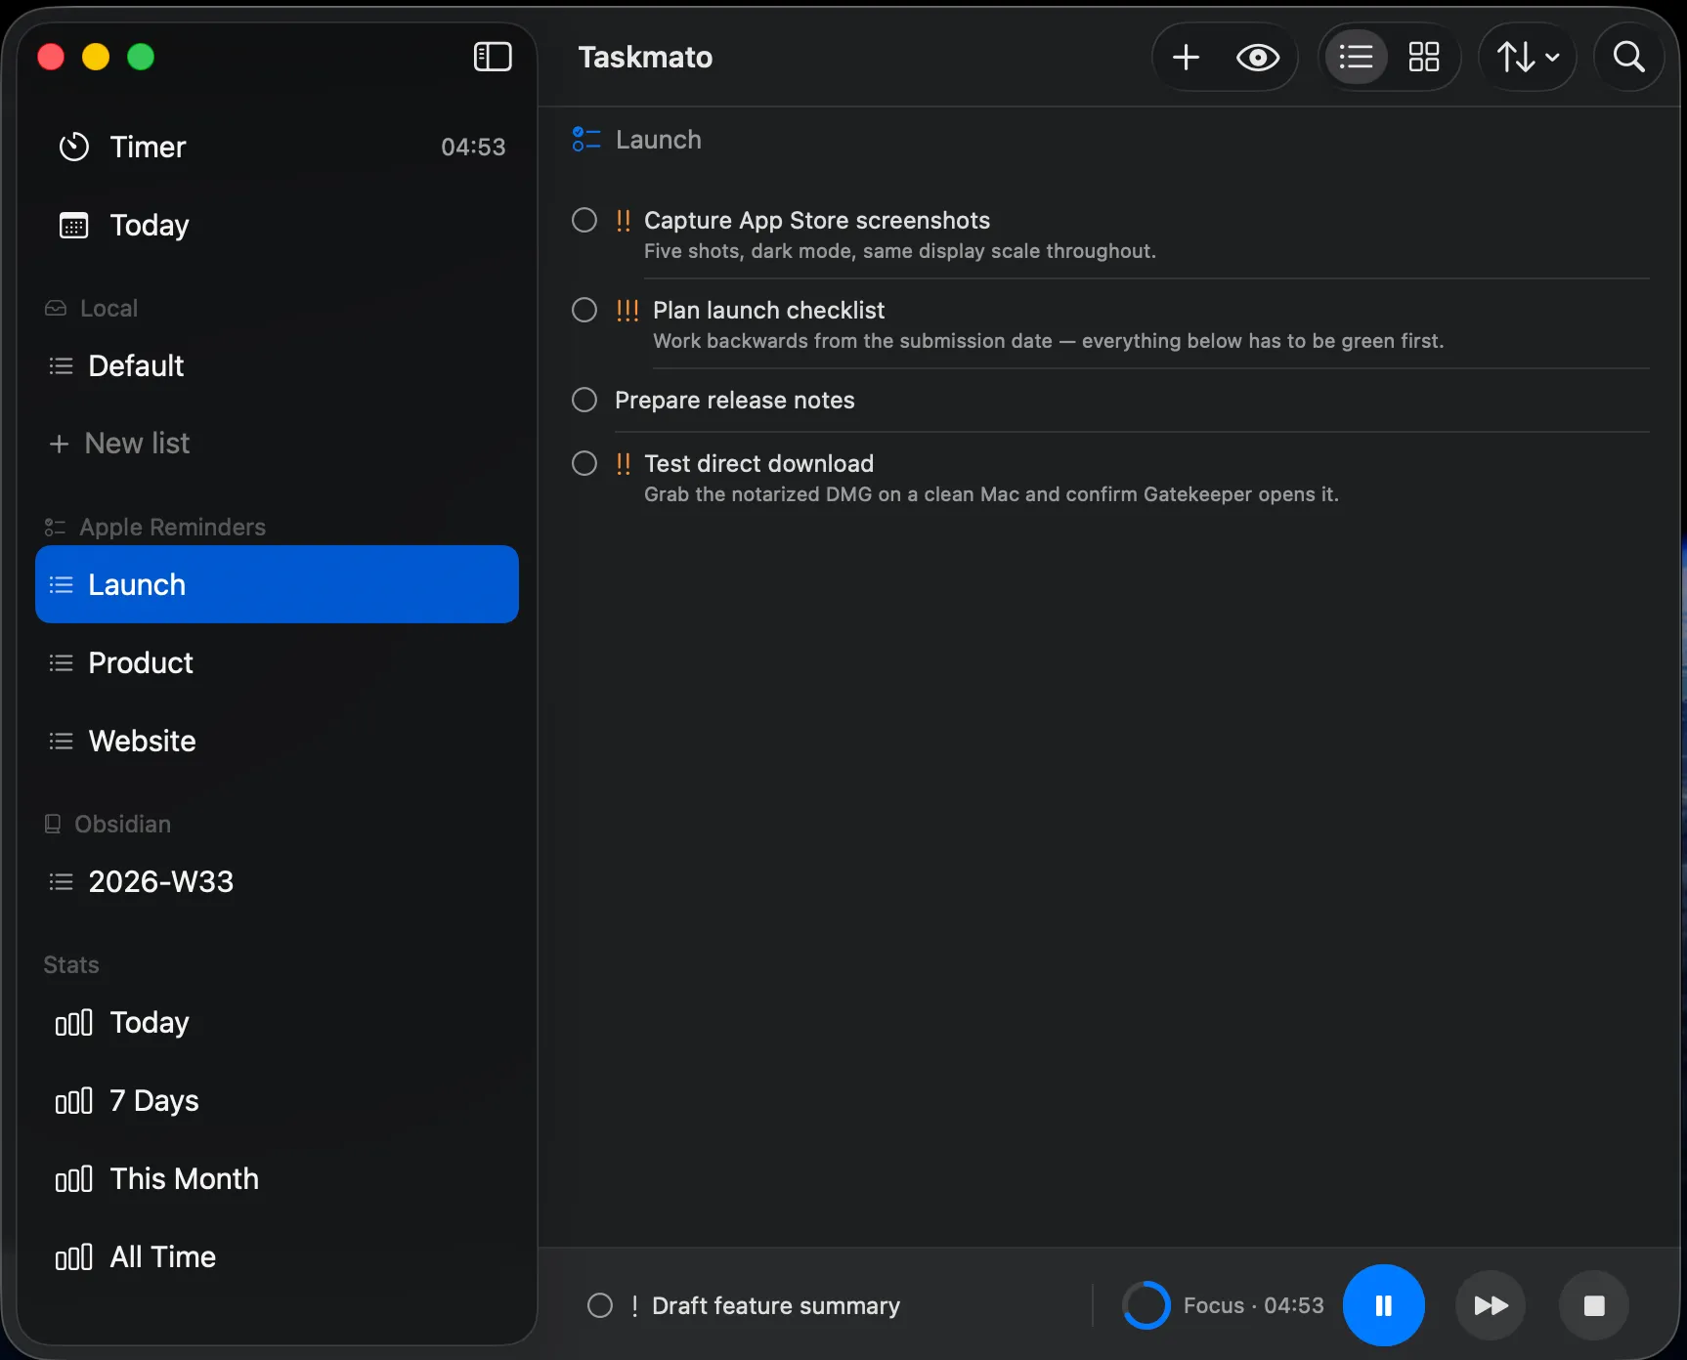The image size is (1687, 1360).
Task: Select the Launch list in sidebar
Action: tap(278, 584)
